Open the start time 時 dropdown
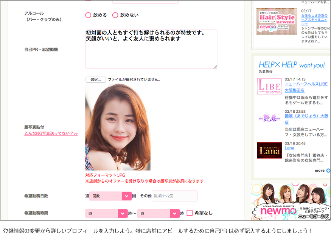This screenshot has width=331, height=239. click(106, 213)
